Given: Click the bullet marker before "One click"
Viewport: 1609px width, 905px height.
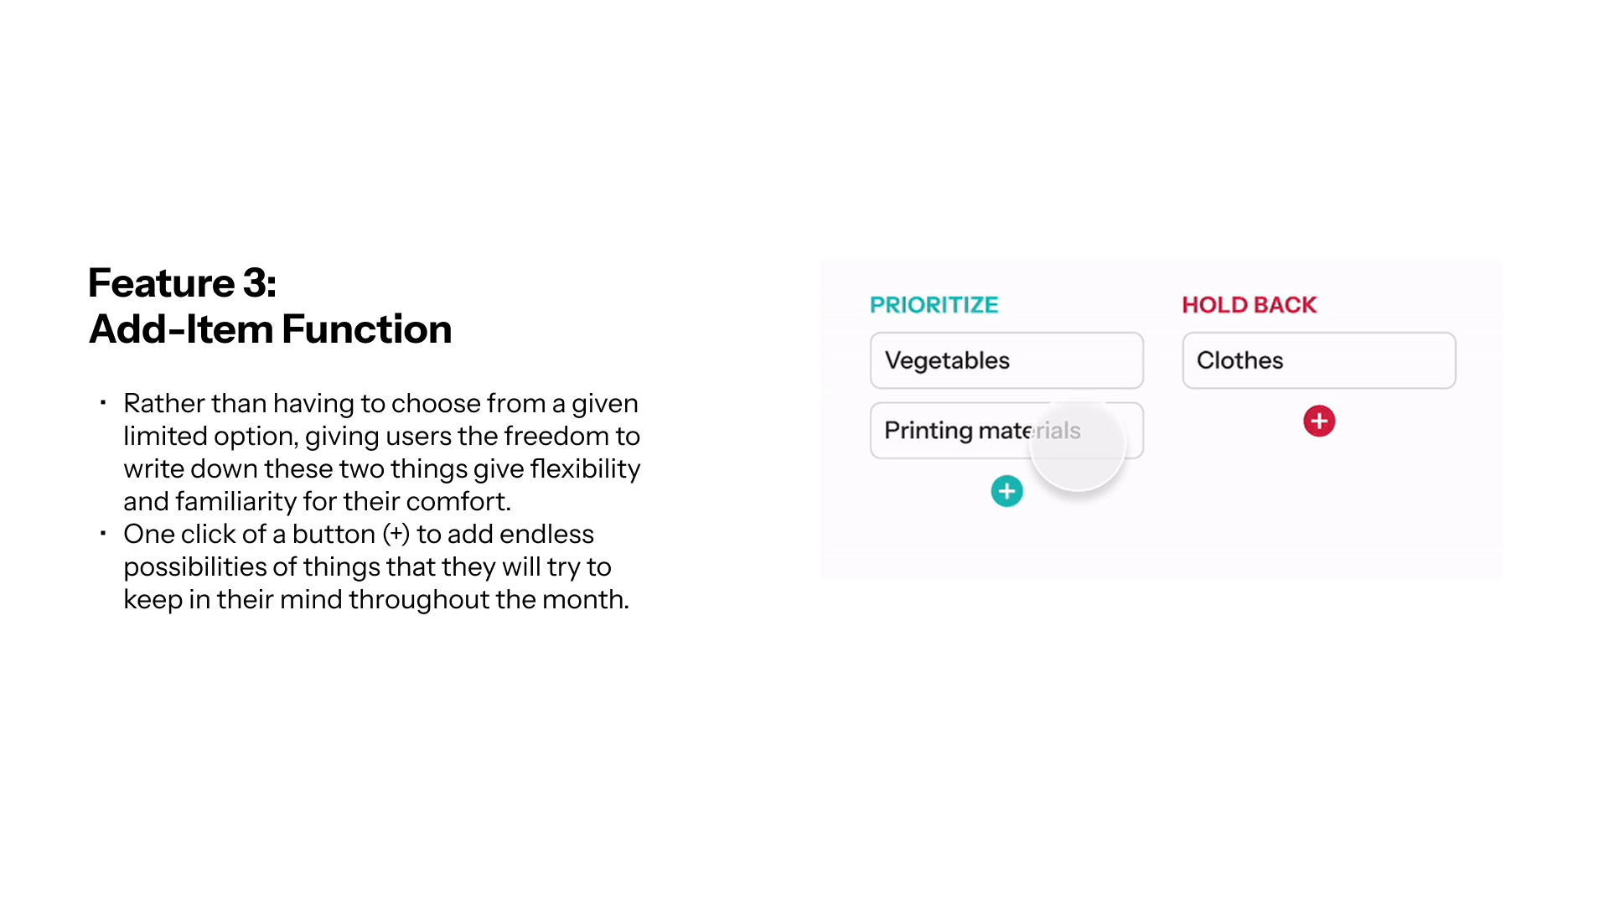Looking at the screenshot, I should (103, 534).
